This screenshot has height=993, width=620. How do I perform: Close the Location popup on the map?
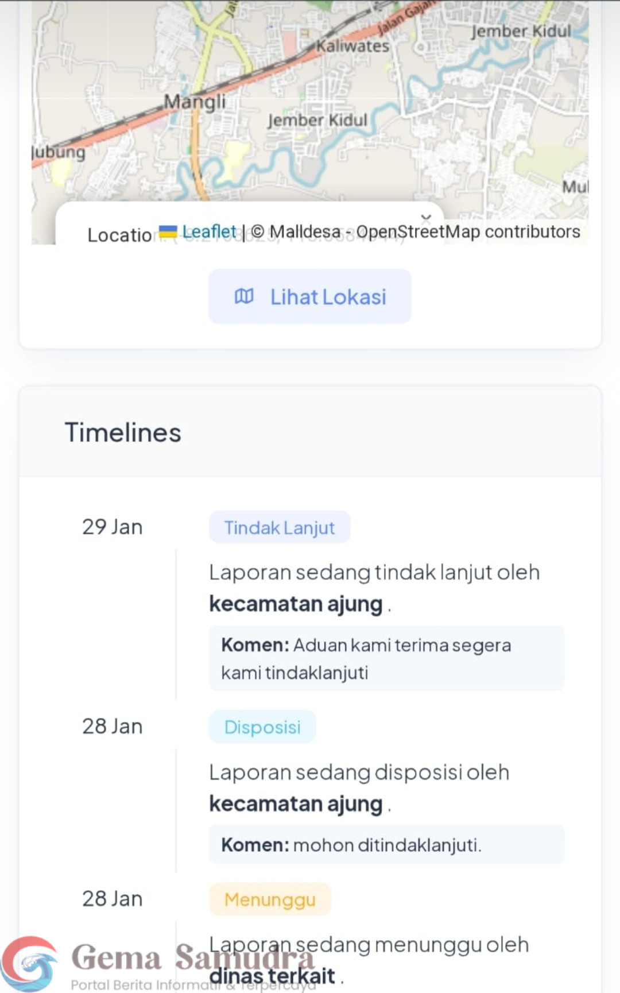point(426,218)
